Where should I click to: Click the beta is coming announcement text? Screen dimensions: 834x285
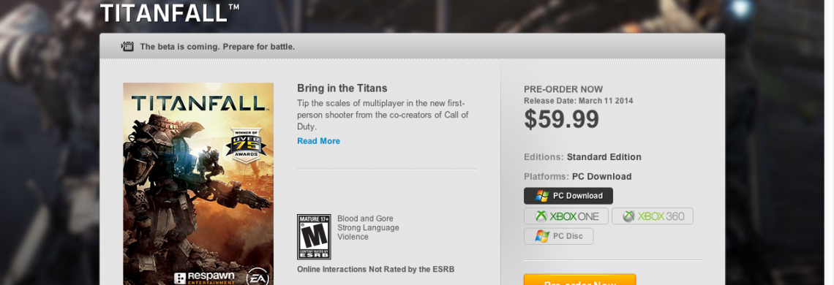pyautogui.click(x=217, y=47)
